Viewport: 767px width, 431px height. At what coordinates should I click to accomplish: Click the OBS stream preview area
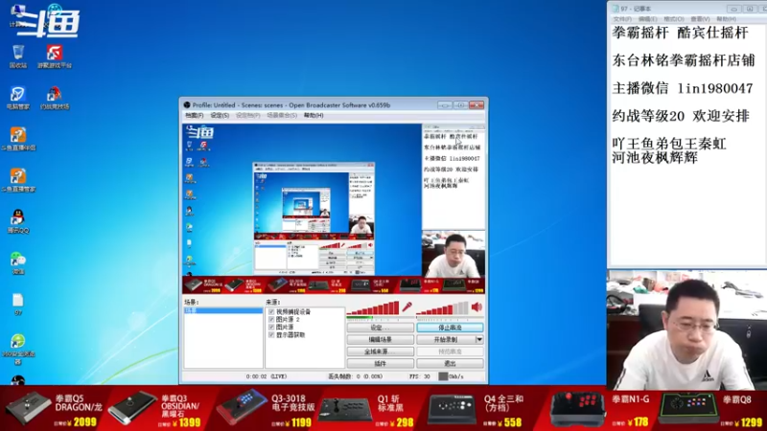tap(334, 209)
